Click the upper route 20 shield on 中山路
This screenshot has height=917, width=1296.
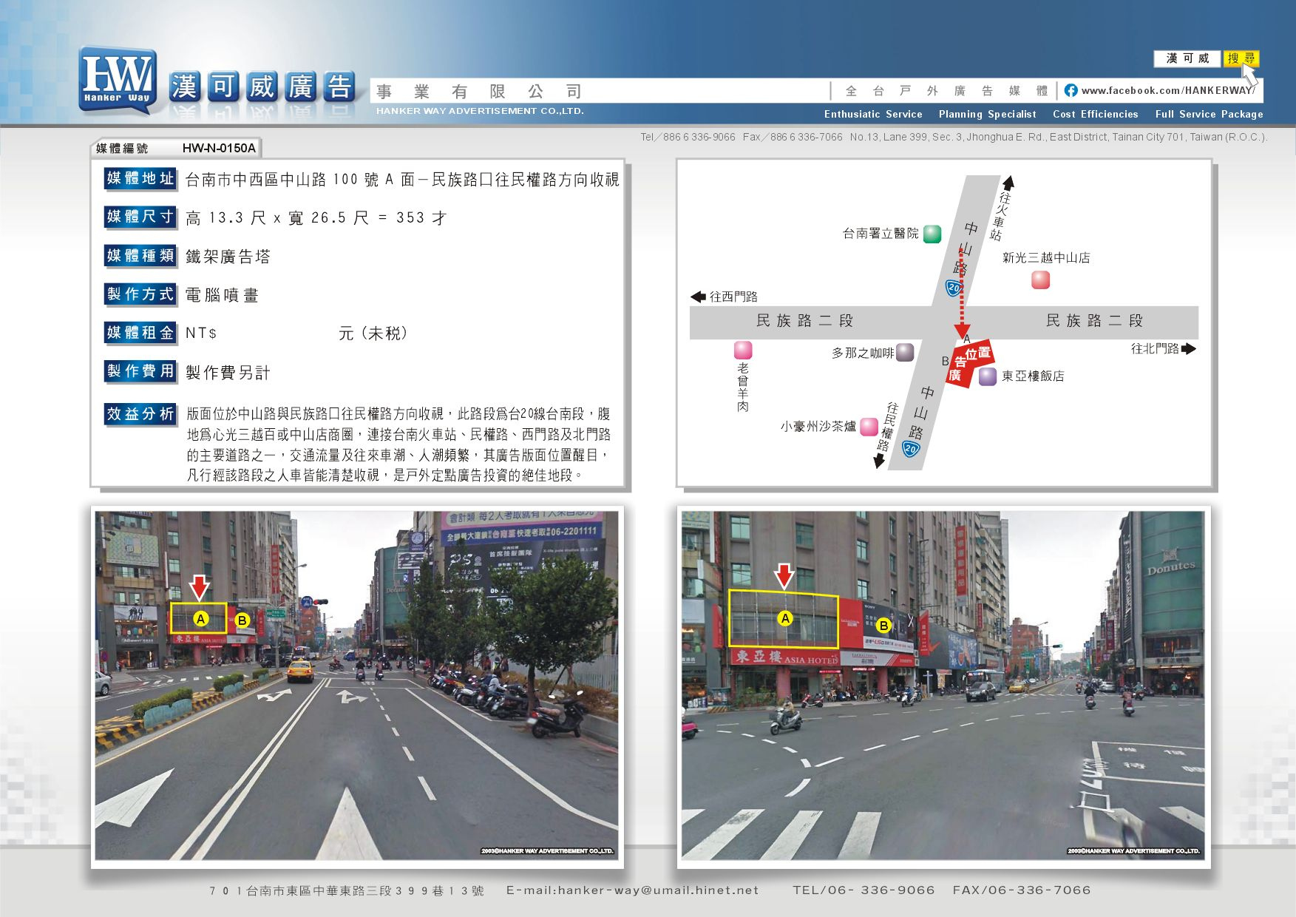[x=954, y=288]
